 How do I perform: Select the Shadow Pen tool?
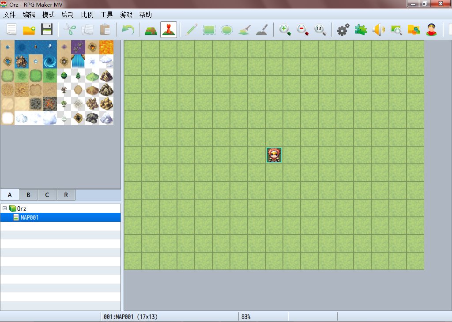(x=262, y=30)
